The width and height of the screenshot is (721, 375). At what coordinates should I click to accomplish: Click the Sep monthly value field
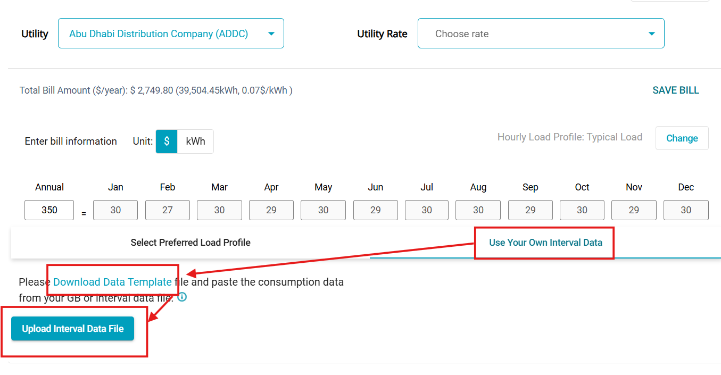(530, 210)
